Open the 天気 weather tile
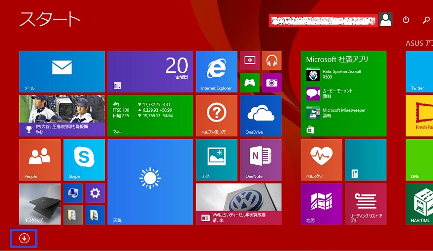 (150, 182)
